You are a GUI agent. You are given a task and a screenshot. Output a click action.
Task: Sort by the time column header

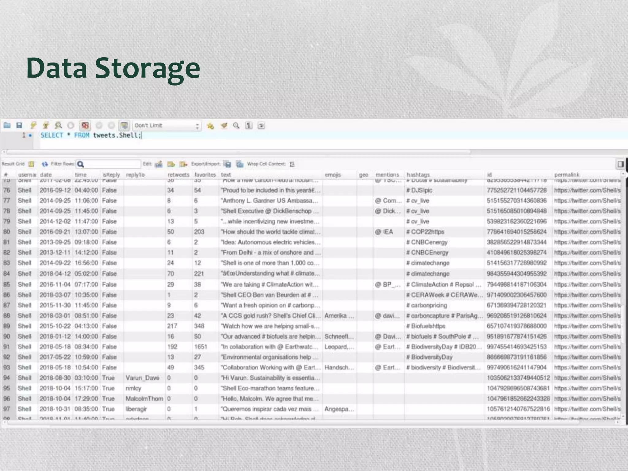point(81,174)
